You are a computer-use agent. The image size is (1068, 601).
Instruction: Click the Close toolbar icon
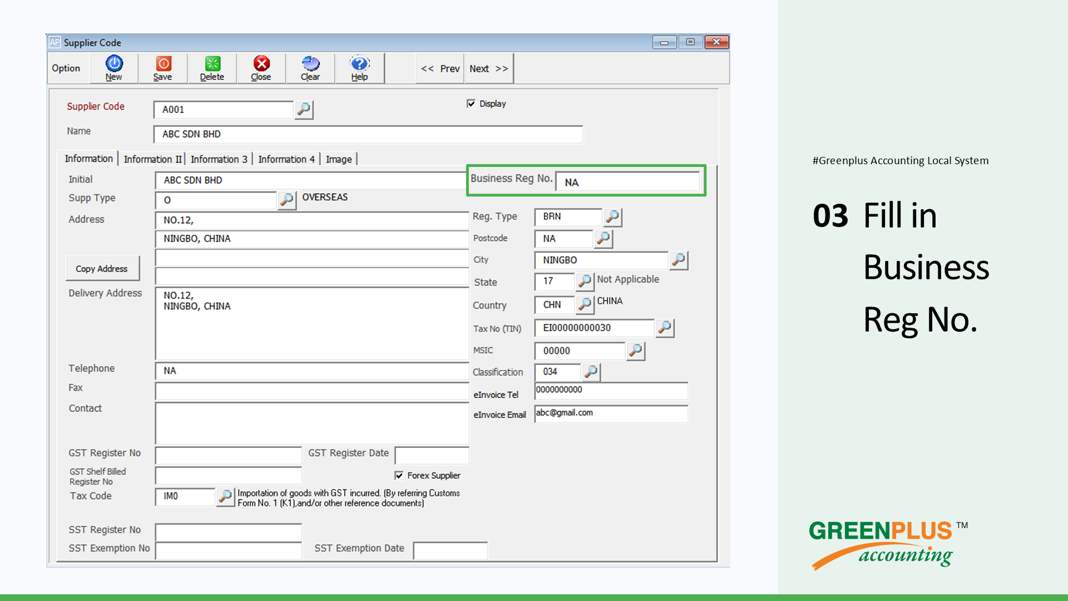point(261,68)
